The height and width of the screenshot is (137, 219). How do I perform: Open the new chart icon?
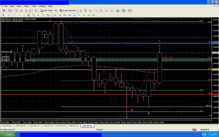pos(3,11)
